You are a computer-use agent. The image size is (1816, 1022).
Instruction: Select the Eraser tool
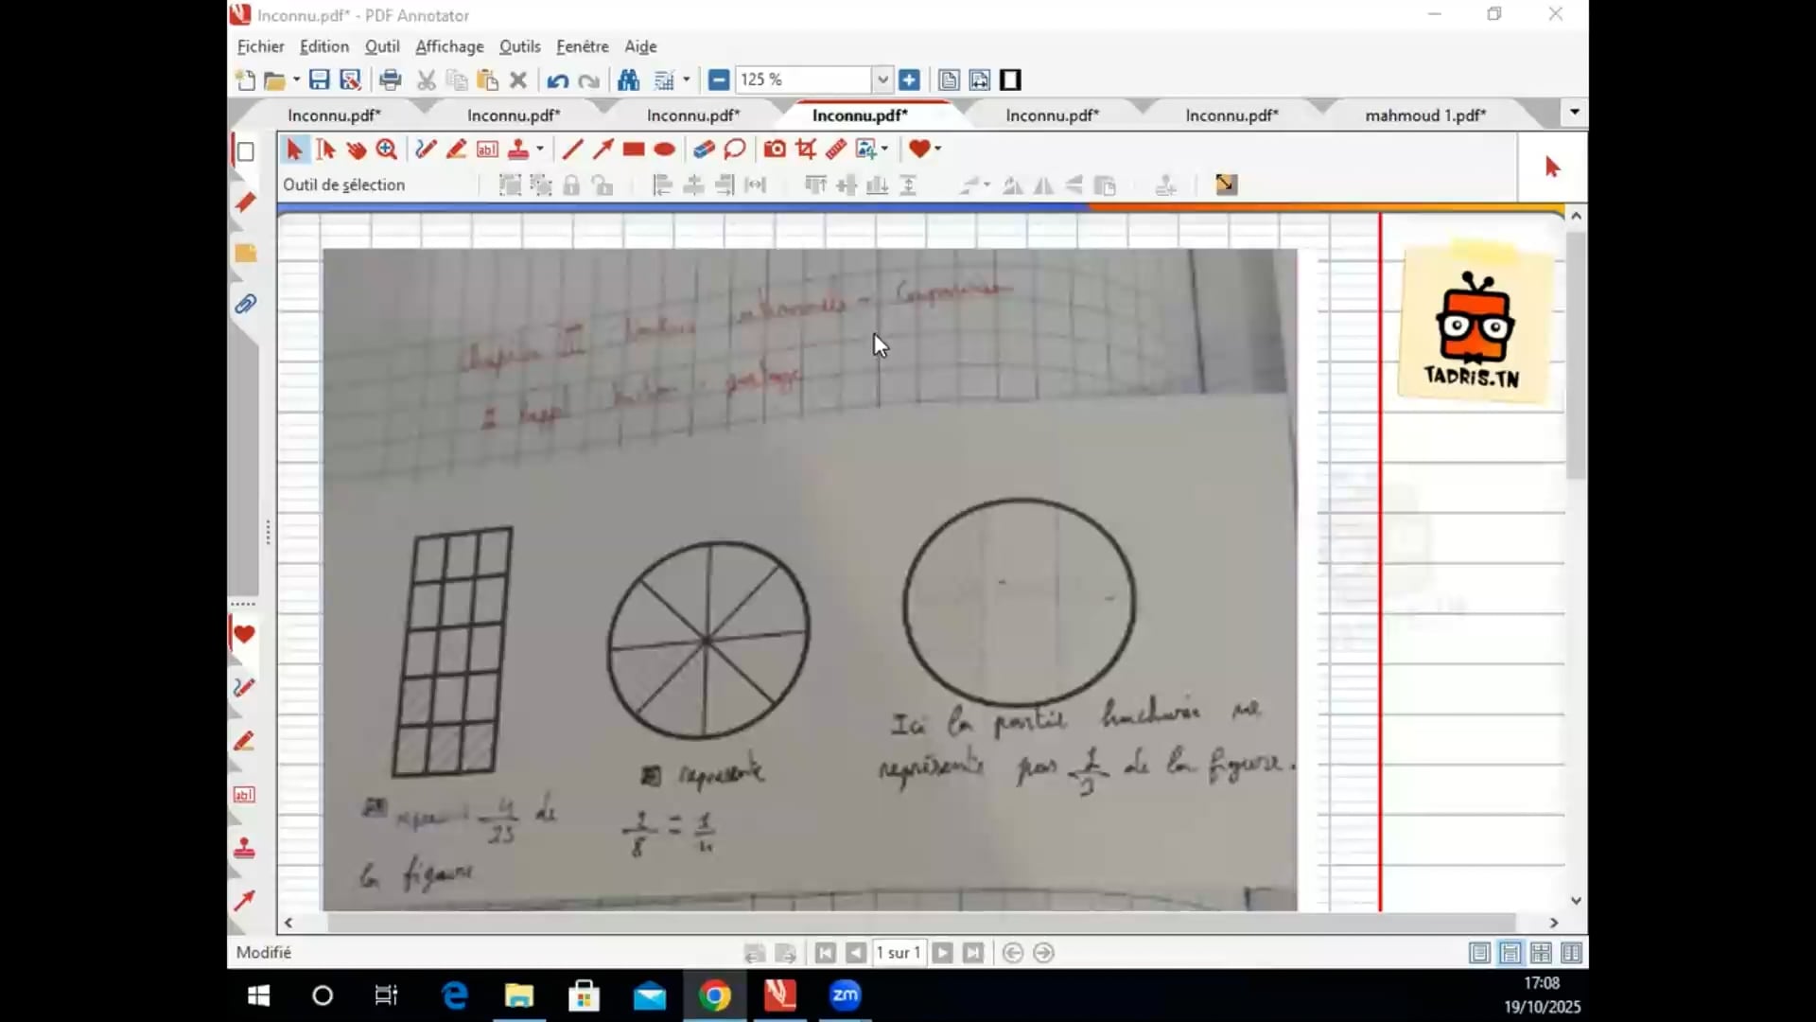[703, 149]
